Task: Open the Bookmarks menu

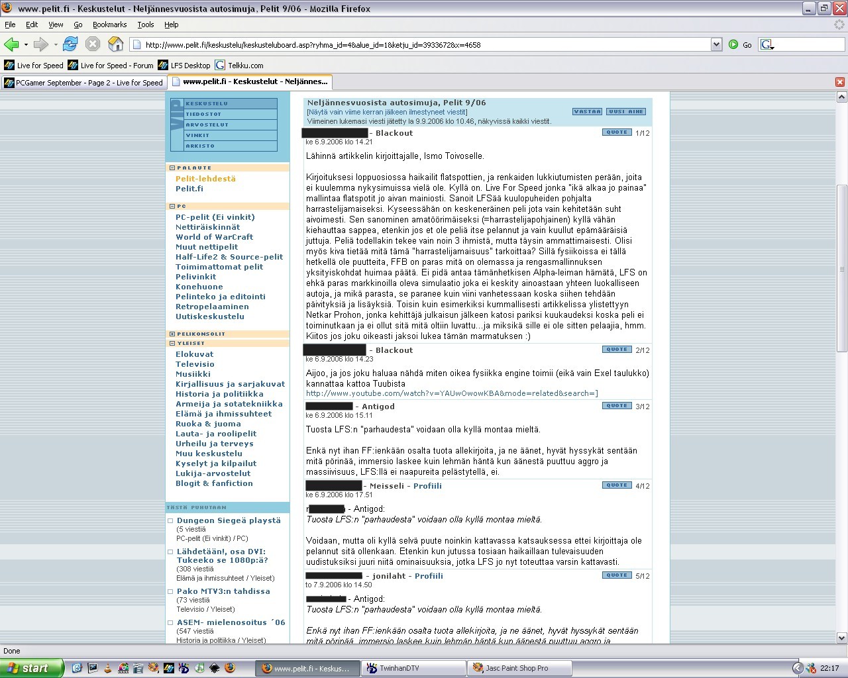Action: (x=109, y=24)
